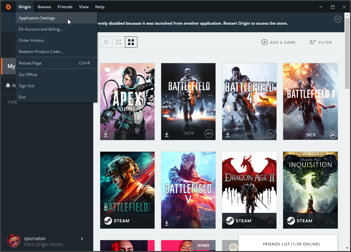Click the 5925 Origin Points text
Viewport: 351px width, 252px height.
coord(44,244)
